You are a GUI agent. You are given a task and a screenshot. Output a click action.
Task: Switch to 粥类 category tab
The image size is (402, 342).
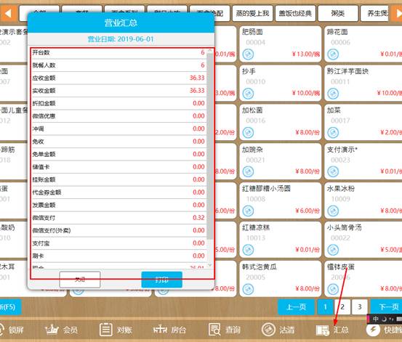tap(337, 13)
